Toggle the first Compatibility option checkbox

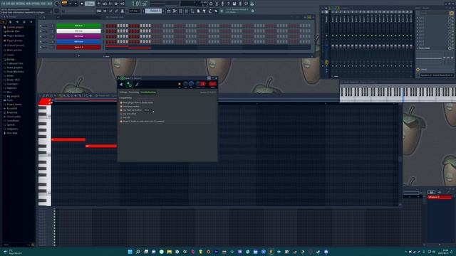click(121, 102)
